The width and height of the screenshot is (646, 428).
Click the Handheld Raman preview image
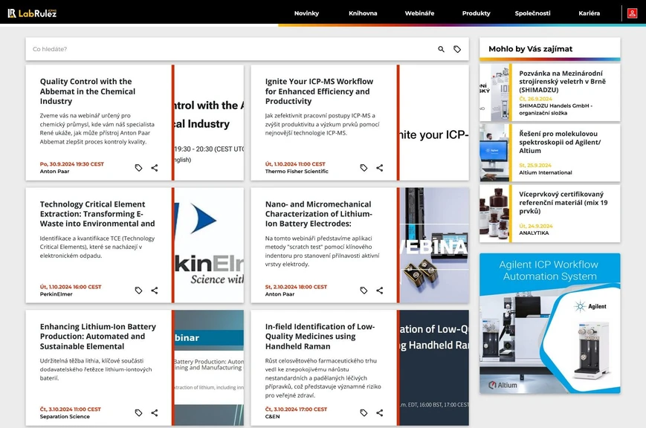434,368
